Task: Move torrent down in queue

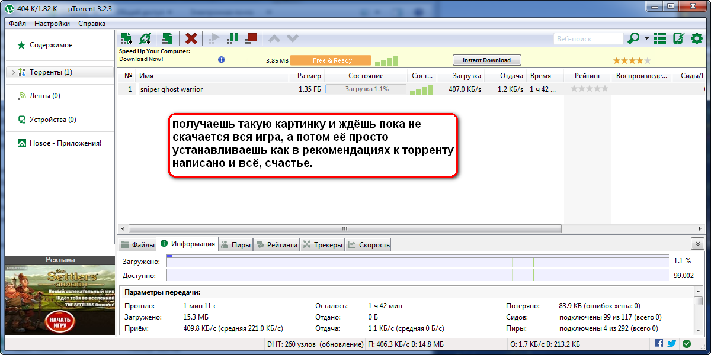Action: pyautogui.click(x=293, y=38)
